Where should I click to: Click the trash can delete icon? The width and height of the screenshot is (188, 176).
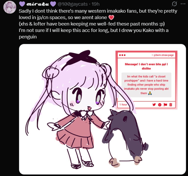[171, 105]
